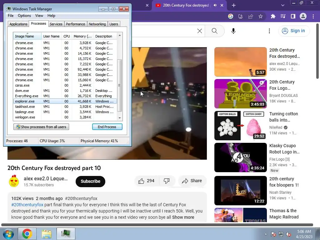Open Chrome tab search dropdown arrow

coord(282,5)
